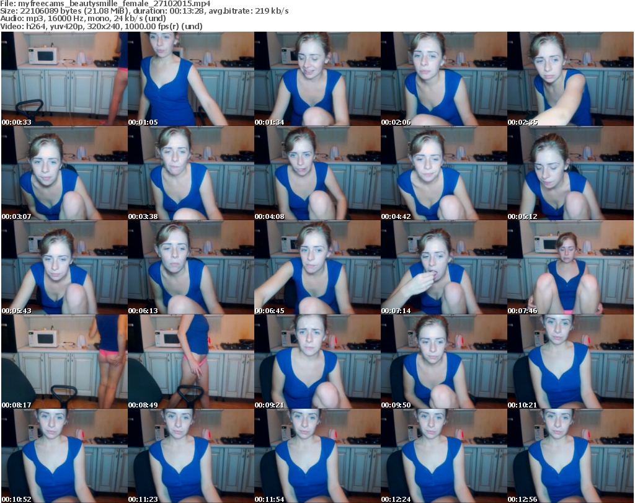Select the thumbnail stamped 00:04:08

click(317, 173)
